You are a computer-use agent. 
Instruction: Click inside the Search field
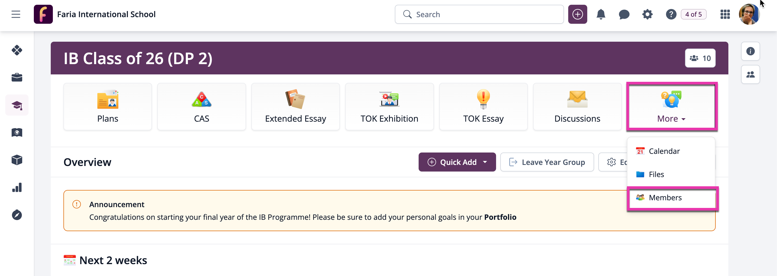479,14
